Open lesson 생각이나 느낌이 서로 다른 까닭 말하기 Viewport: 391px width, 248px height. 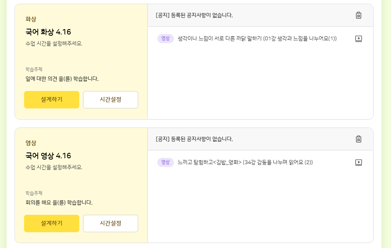tap(257, 39)
